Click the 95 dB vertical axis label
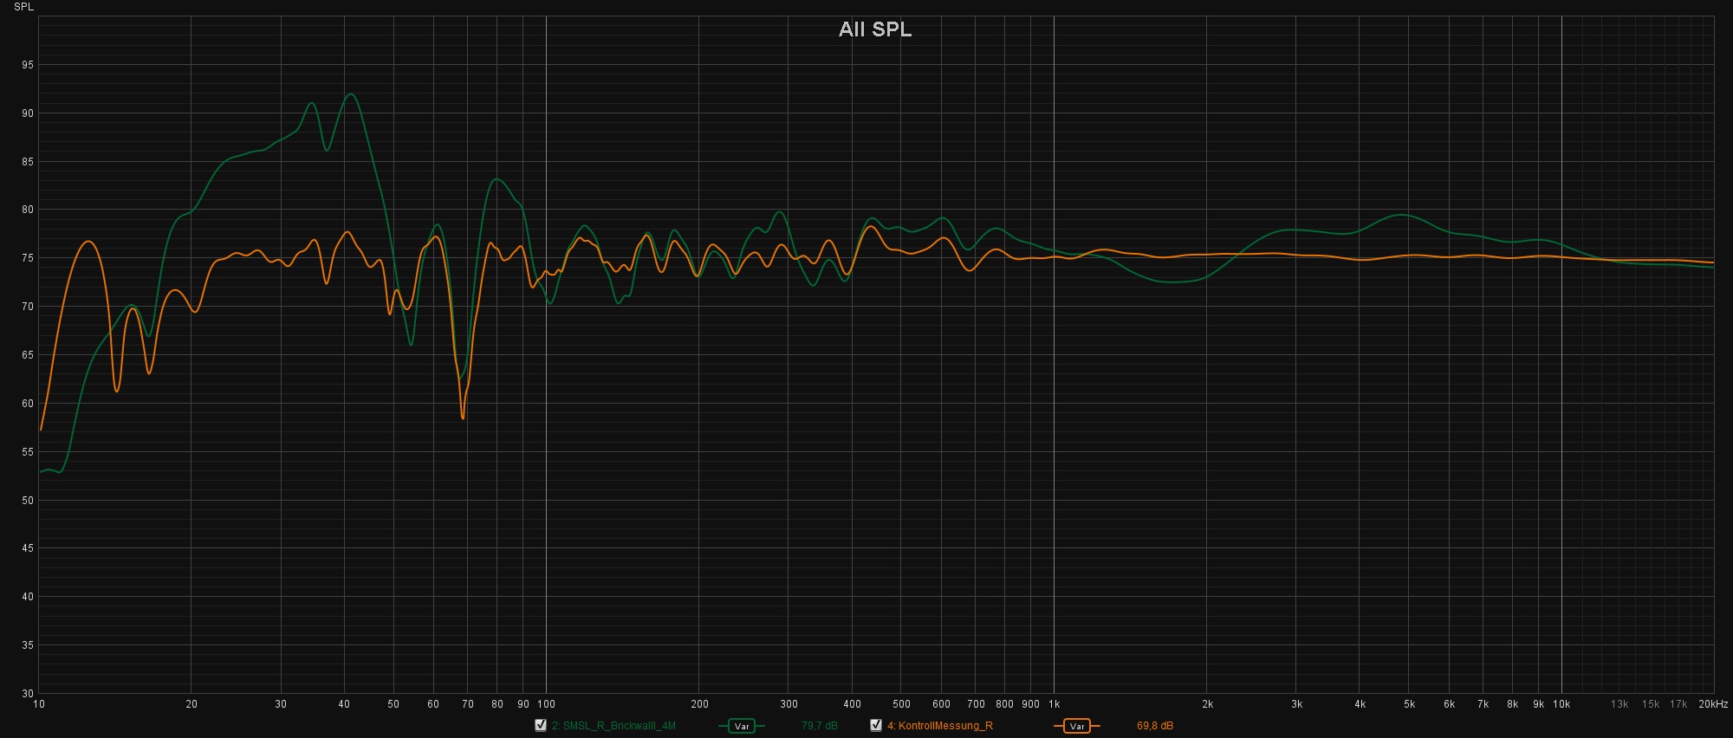This screenshot has height=738, width=1733. coord(28,65)
